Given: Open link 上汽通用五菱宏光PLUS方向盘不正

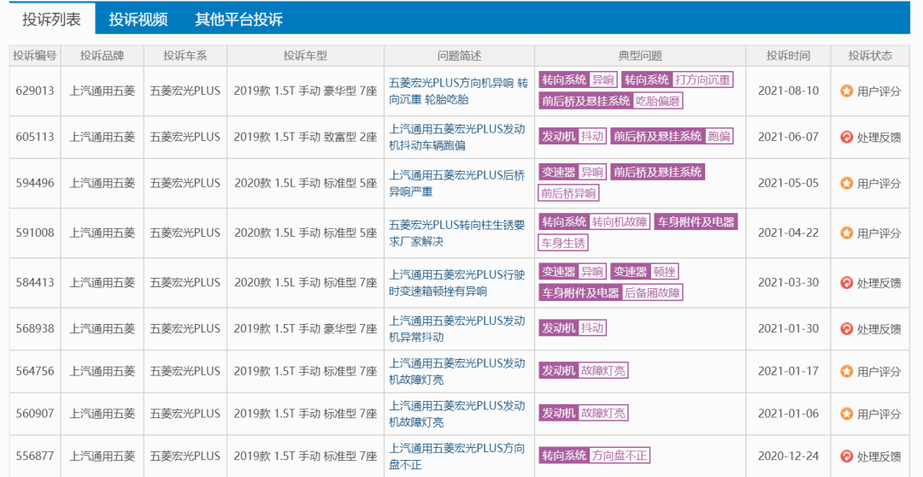Looking at the screenshot, I should pos(457,456).
